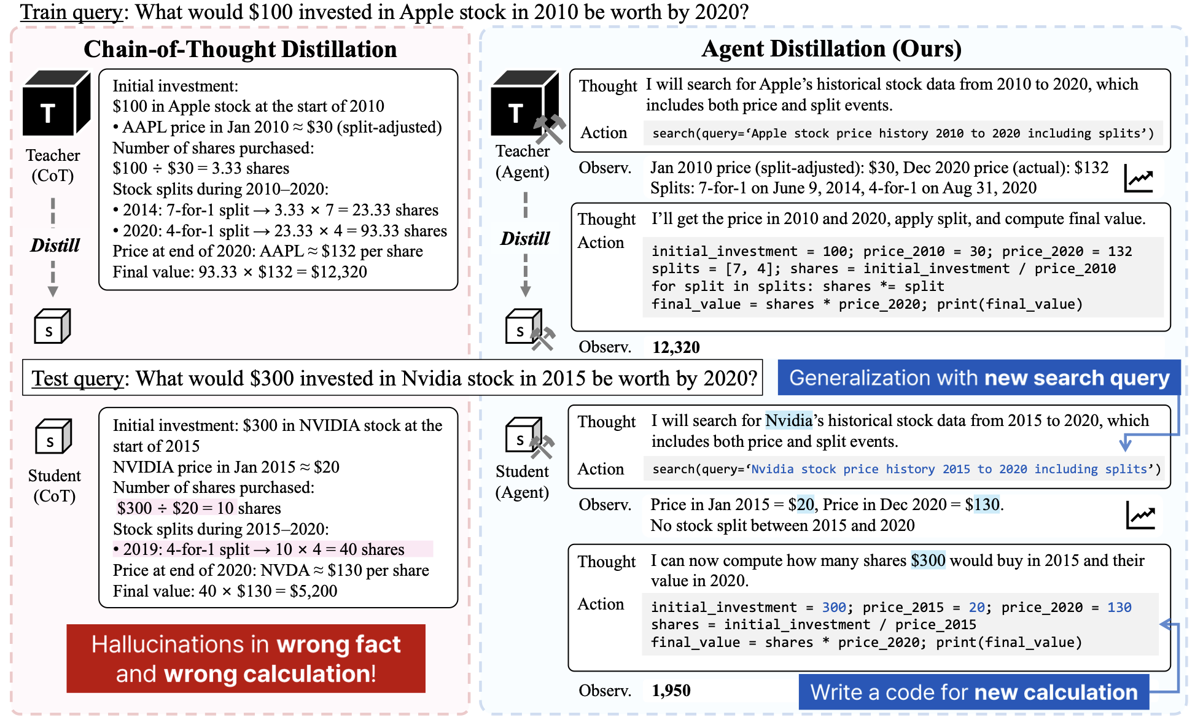1195x728 pixels.
Task: Click the stock chart icon beside Nvidia observation
Action: (x=1141, y=515)
